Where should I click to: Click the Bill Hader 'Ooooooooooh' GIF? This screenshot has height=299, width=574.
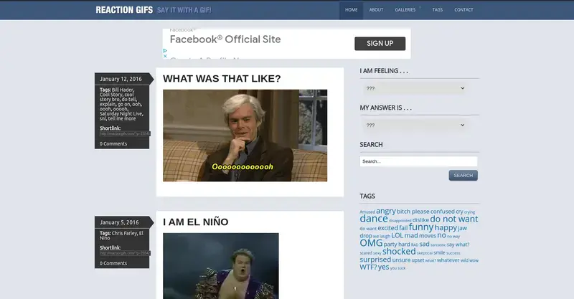[245, 136]
